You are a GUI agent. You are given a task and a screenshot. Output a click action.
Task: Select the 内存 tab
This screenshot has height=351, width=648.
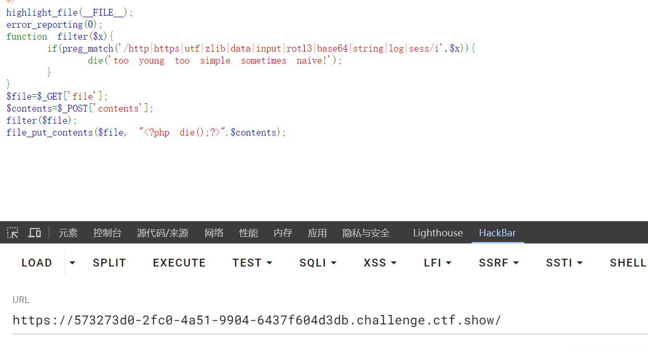coord(283,233)
